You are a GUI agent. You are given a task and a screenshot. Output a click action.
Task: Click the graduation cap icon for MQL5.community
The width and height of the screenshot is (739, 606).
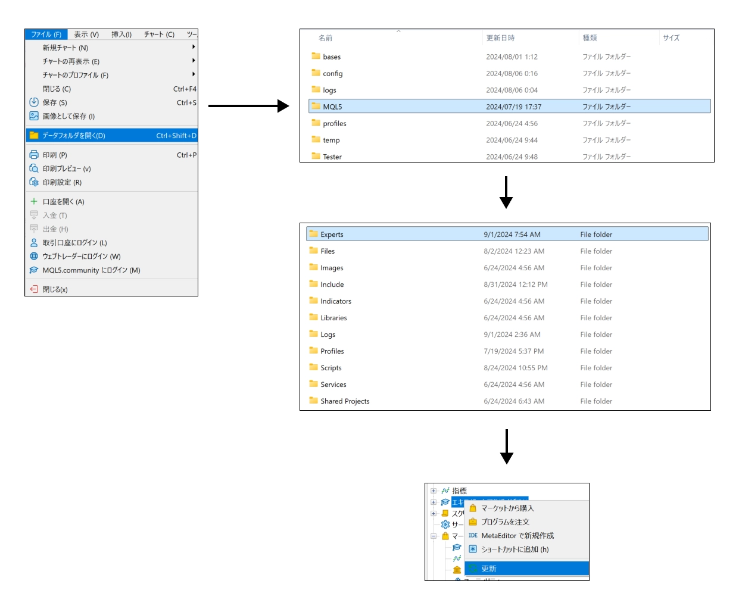[34, 270]
